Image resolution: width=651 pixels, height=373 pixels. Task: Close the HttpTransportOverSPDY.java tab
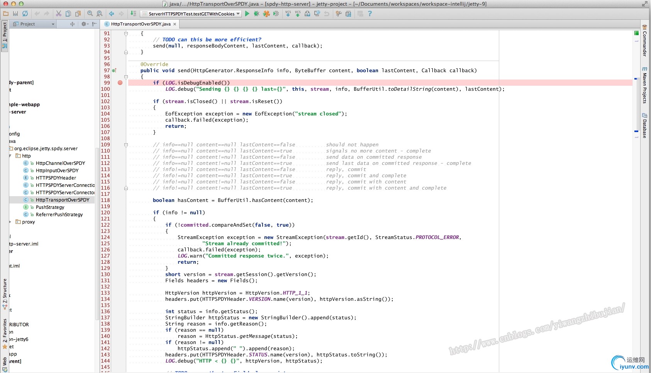tap(175, 24)
